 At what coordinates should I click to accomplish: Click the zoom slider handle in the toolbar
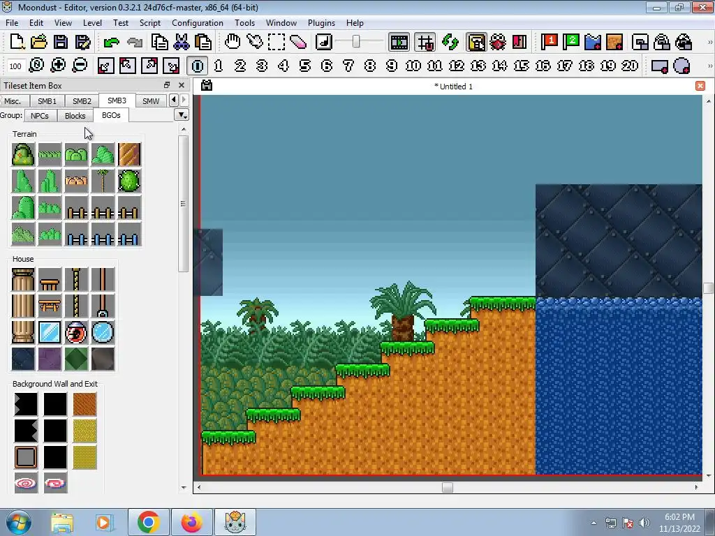point(356,42)
